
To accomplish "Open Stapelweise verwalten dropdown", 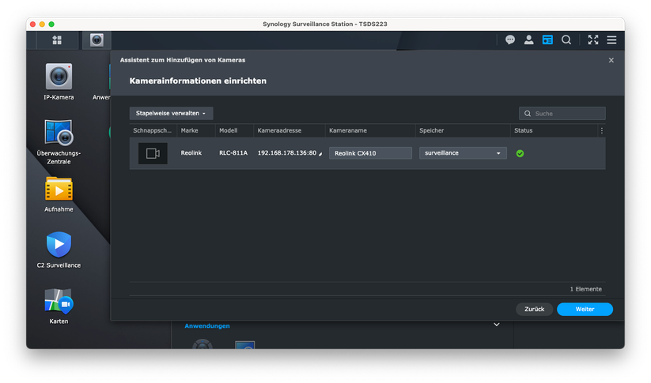I will click(171, 113).
